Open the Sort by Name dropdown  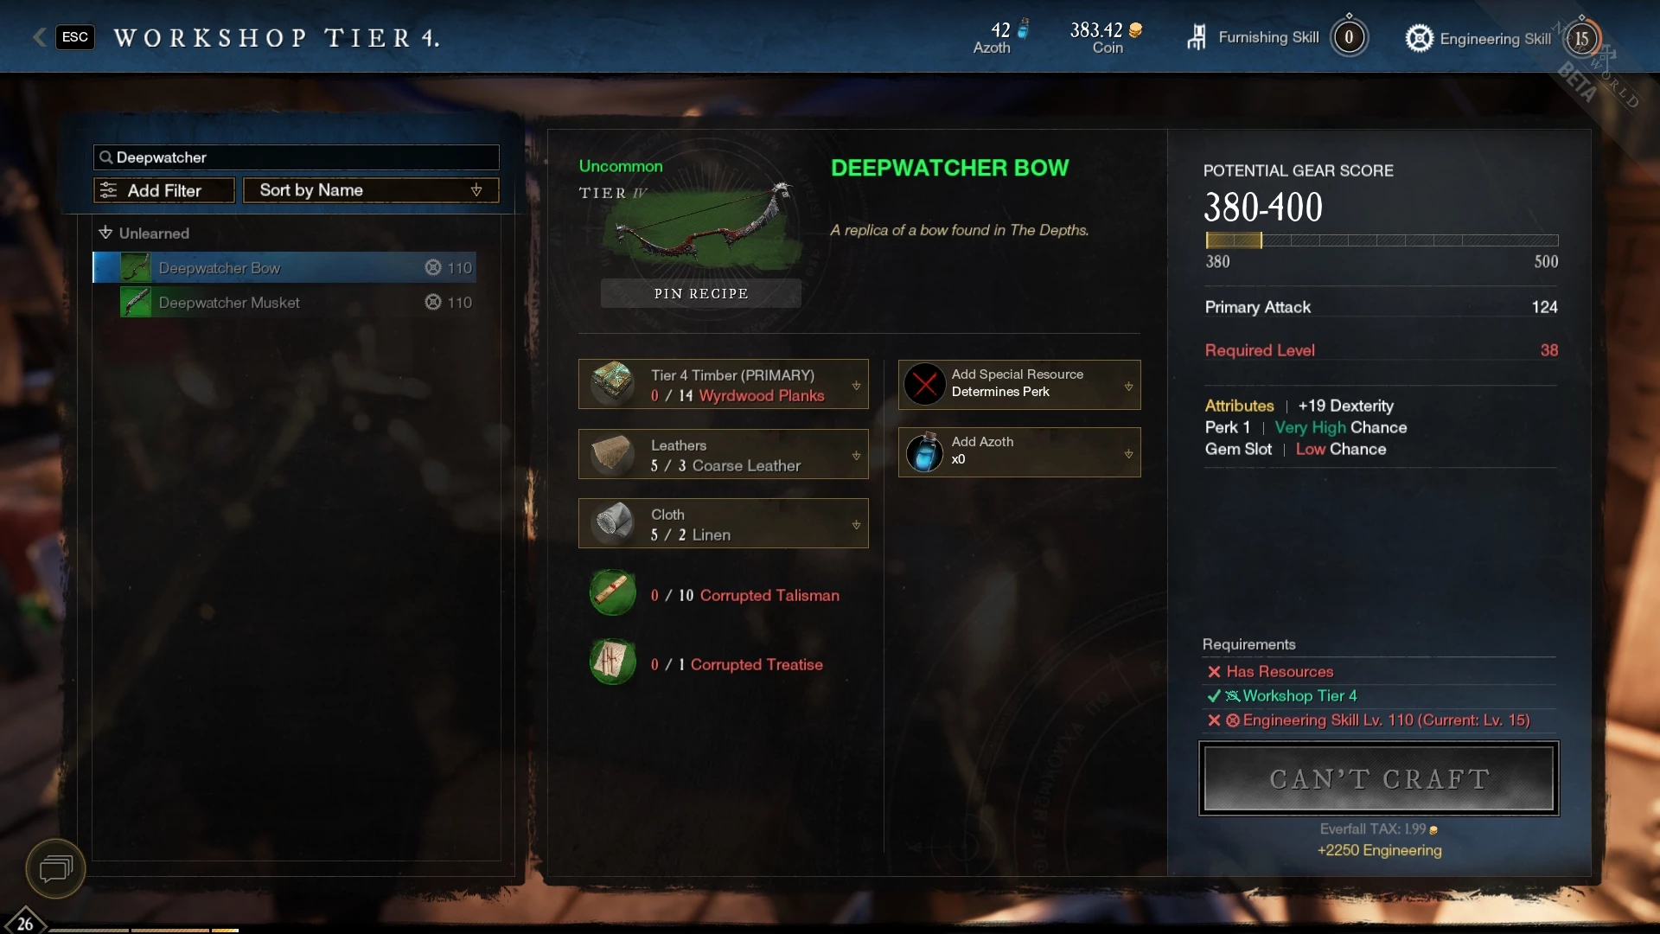[x=371, y=190]
